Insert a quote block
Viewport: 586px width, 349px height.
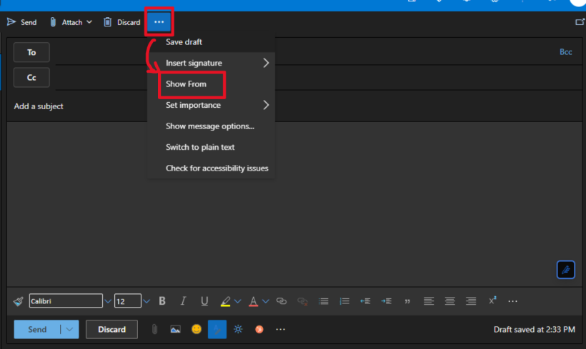(x=407, y=301)
